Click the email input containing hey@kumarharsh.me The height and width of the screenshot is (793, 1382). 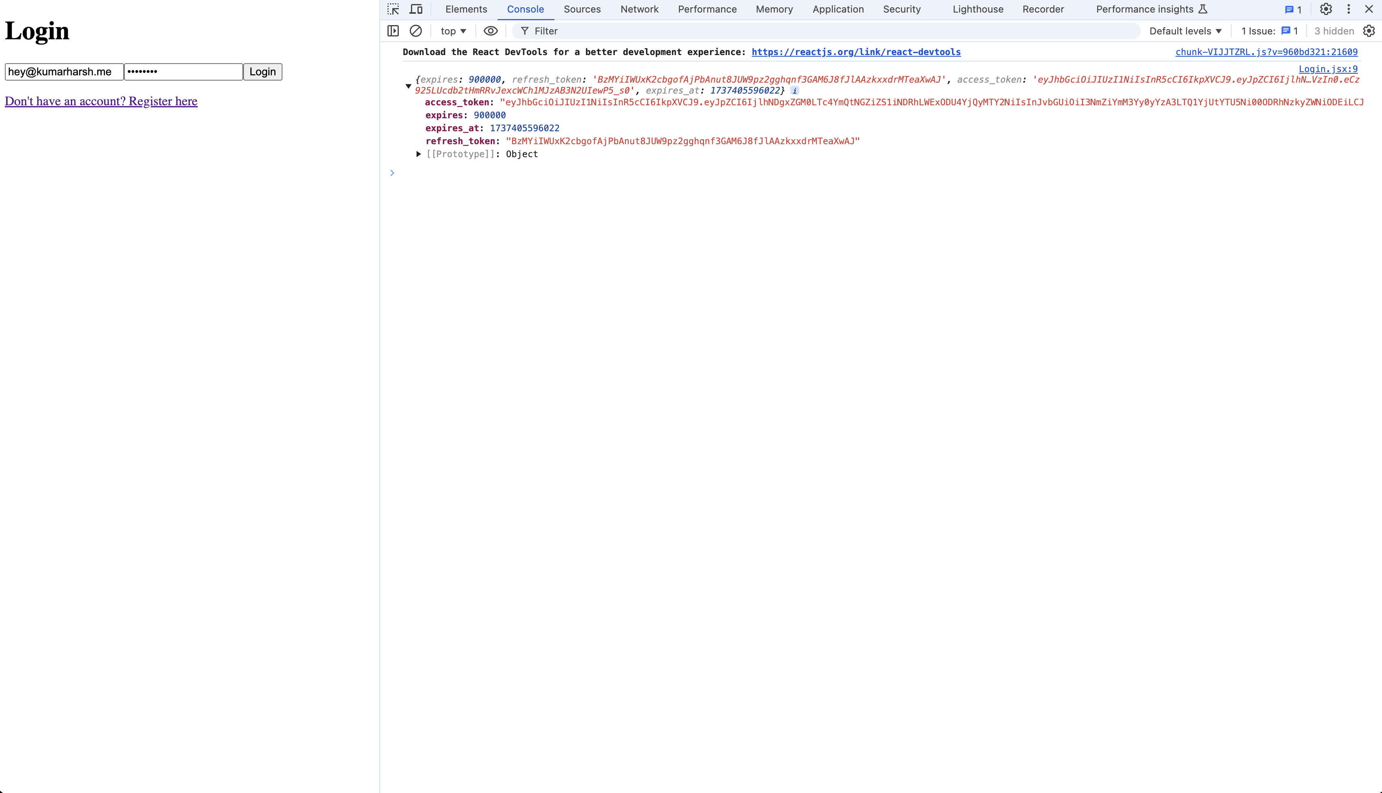(x=64, y=71)
